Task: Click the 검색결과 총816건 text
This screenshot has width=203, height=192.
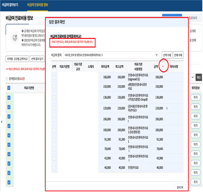Action: (x=17, y=79)
